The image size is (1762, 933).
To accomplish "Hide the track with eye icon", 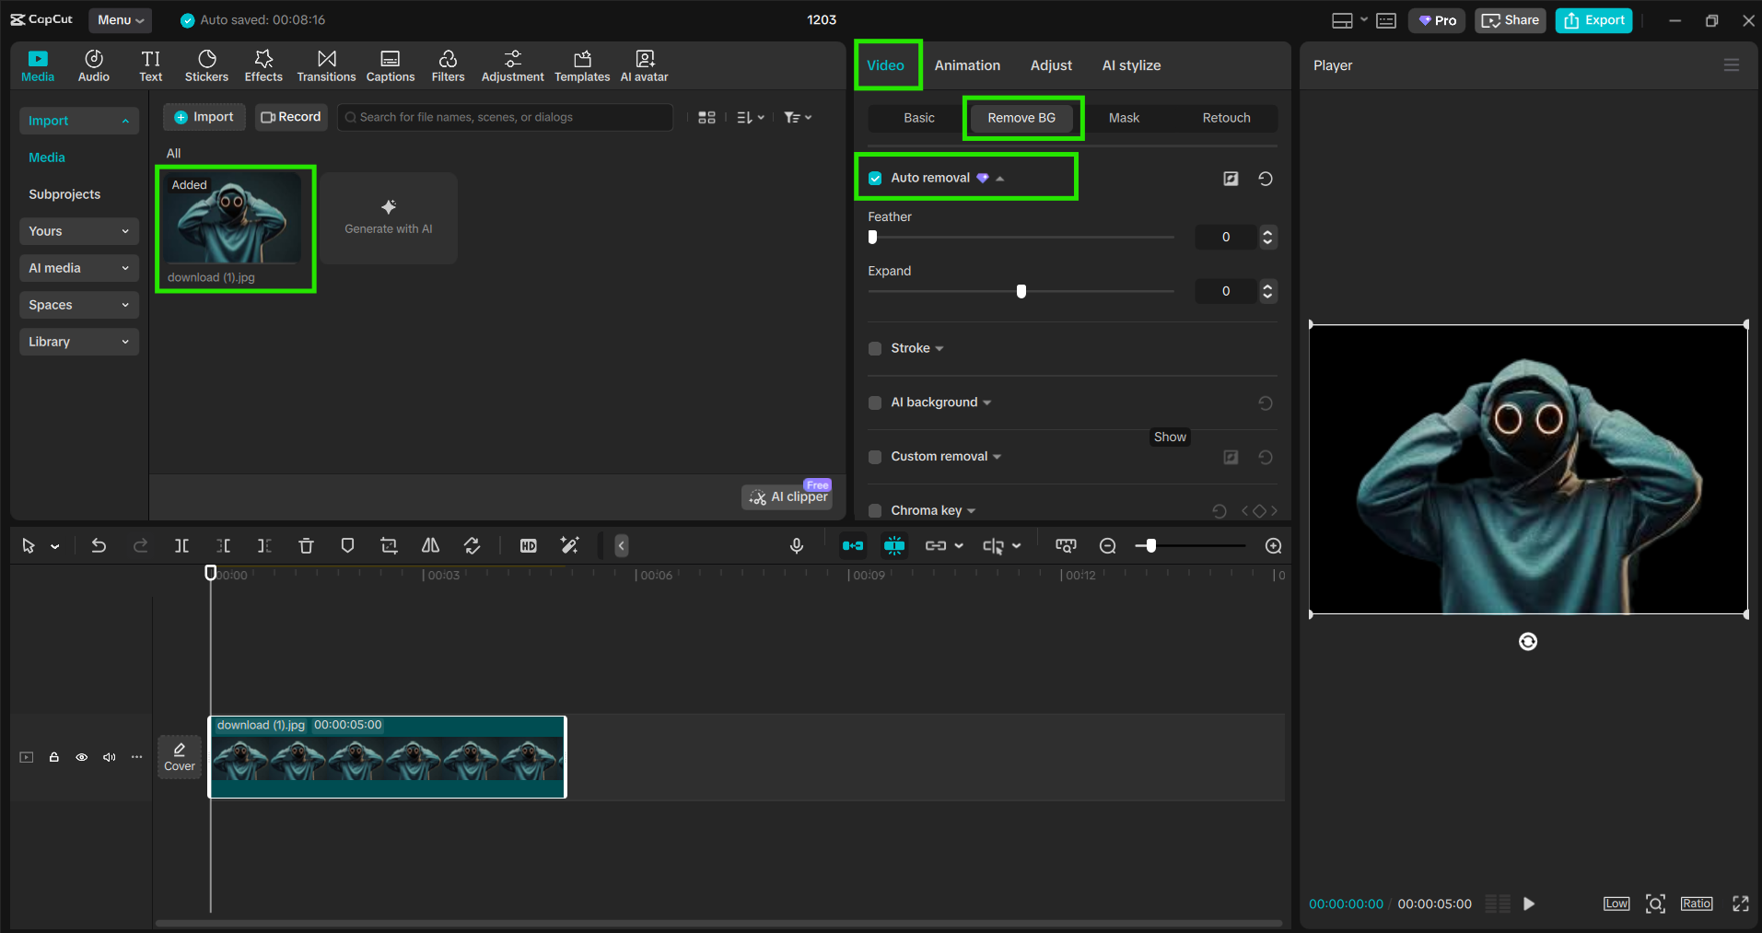I will (x=82, y=757).
